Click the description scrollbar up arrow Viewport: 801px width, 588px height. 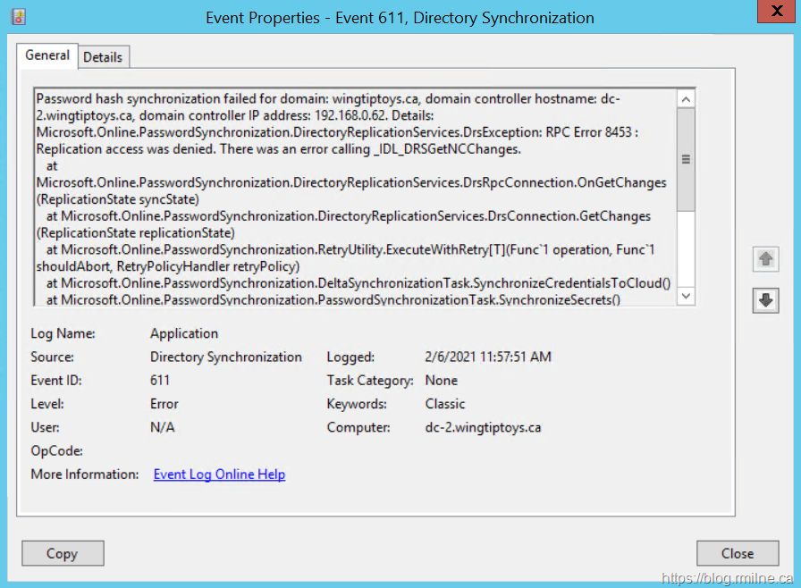(686, 100)
